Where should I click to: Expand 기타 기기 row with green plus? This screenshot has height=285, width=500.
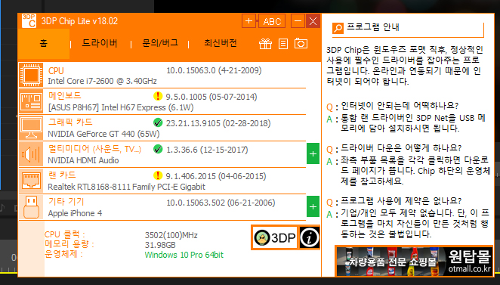pos(313,207)
